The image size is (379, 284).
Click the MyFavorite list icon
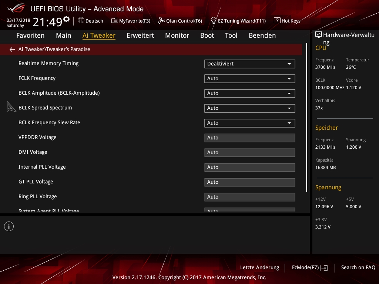[115, 21]
